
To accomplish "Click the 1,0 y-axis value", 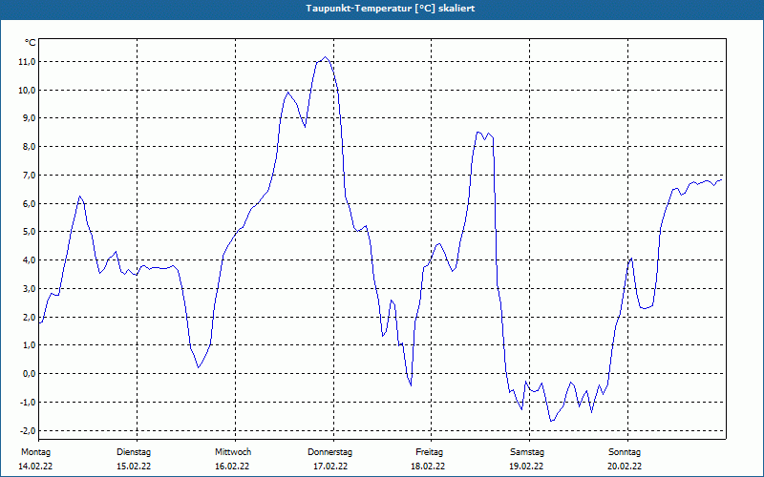I will pos(29,345).
